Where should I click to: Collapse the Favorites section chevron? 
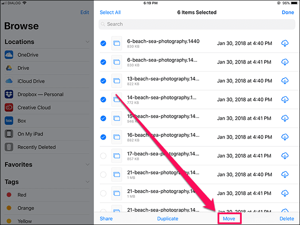88,165
